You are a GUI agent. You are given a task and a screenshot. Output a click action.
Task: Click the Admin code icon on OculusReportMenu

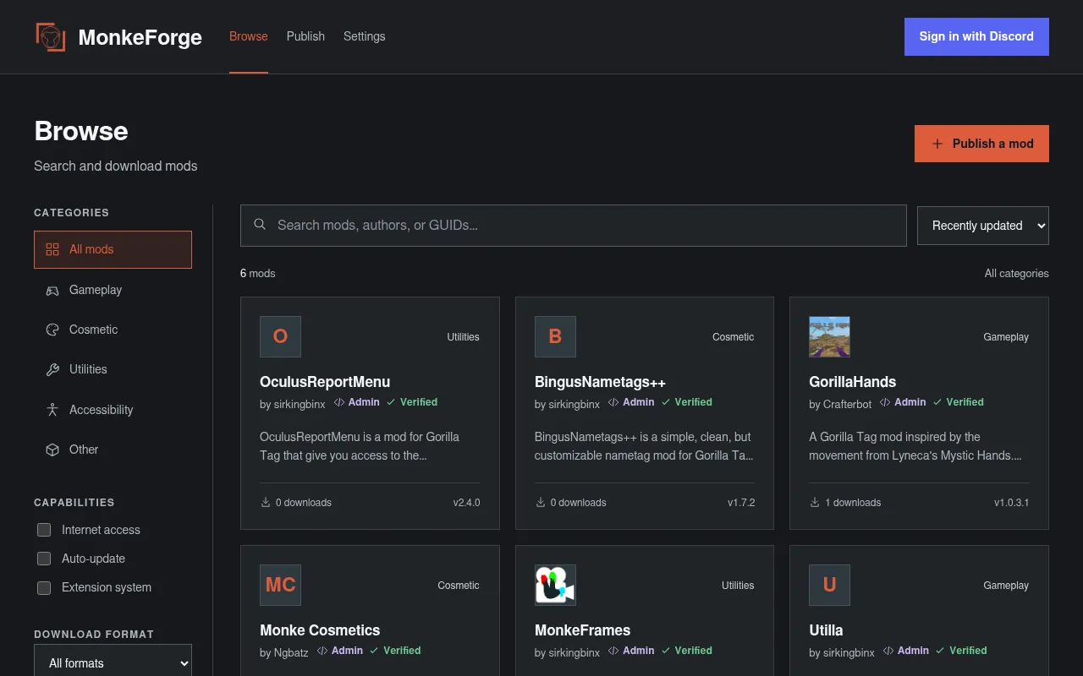click(x=339, y=402)
